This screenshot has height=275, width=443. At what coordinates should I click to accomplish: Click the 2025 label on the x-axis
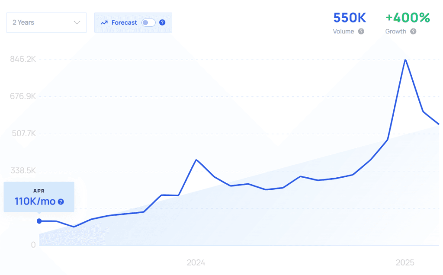(405, 262)
